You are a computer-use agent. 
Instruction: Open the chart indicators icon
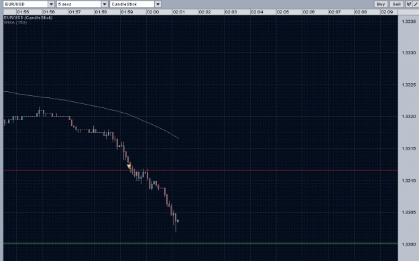click(x=408, y=4)
